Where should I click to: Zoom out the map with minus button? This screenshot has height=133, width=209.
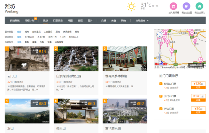pyautogui.click(x=160, y=62)
